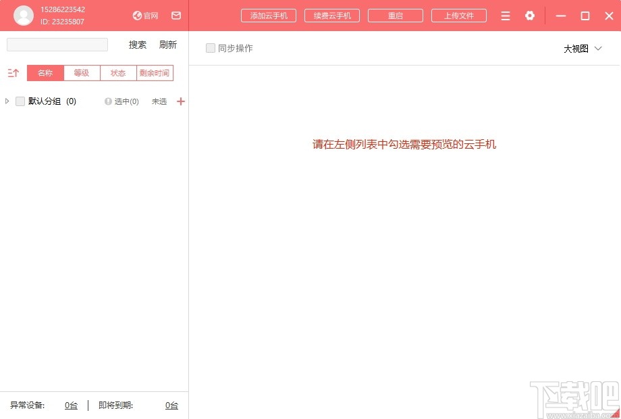Open the message/mail envelope icon
This screenshot has width=621, height=419.
[x=176, y=16]
